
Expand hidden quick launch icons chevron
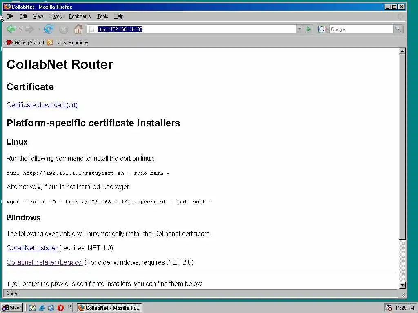point(69,306)
